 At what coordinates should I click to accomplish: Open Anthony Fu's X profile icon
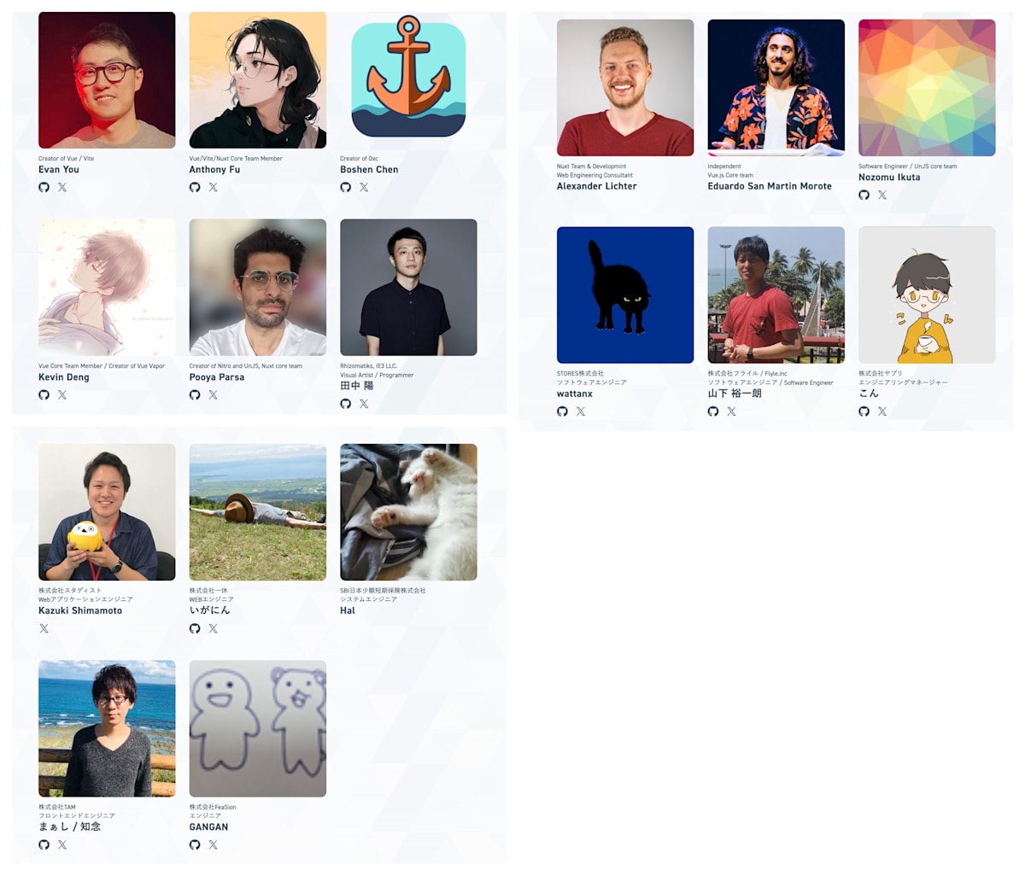[x=214, y=187]
